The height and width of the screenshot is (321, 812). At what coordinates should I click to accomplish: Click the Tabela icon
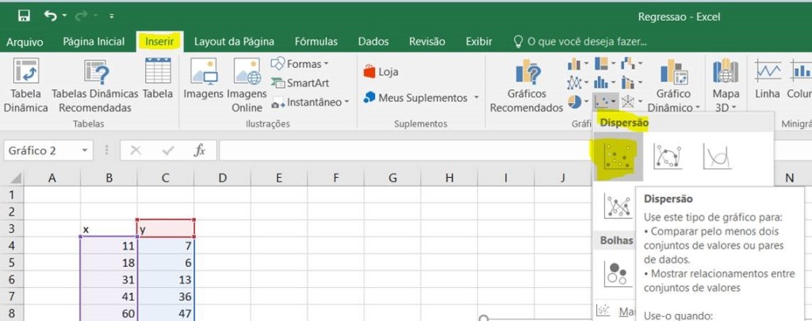pyautogui.click(x=158, y=85)
